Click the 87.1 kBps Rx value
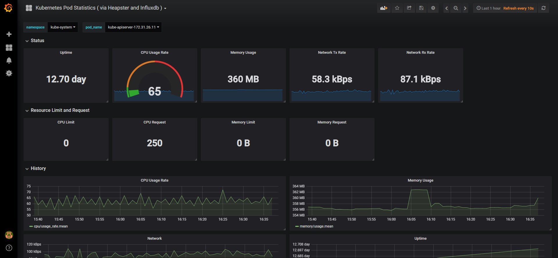558x258 pixels. [x=421, y=79]
